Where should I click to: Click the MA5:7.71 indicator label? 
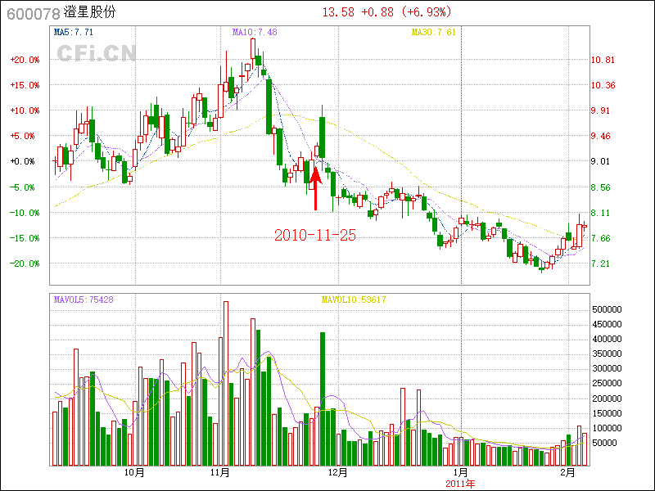pos(73,32)
